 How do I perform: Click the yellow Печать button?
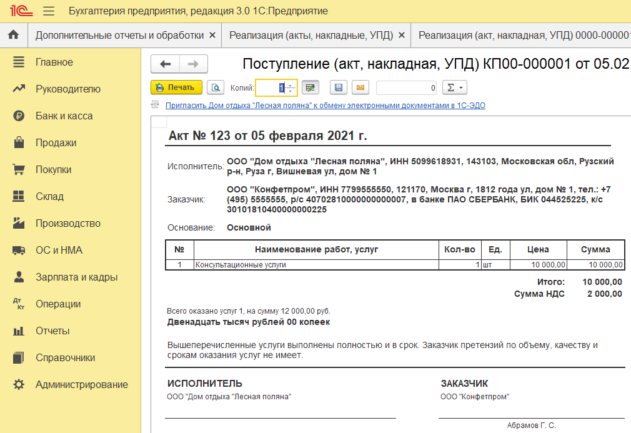point(177,87)
